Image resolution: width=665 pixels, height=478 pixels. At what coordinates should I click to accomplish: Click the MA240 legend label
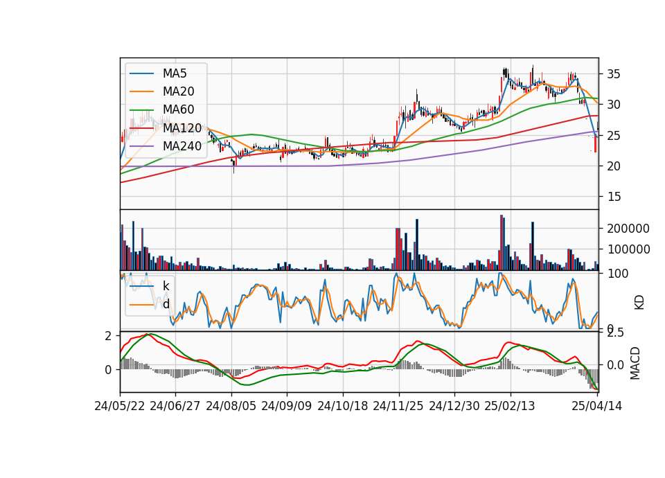pyautogui.click(x=182, y=146)
